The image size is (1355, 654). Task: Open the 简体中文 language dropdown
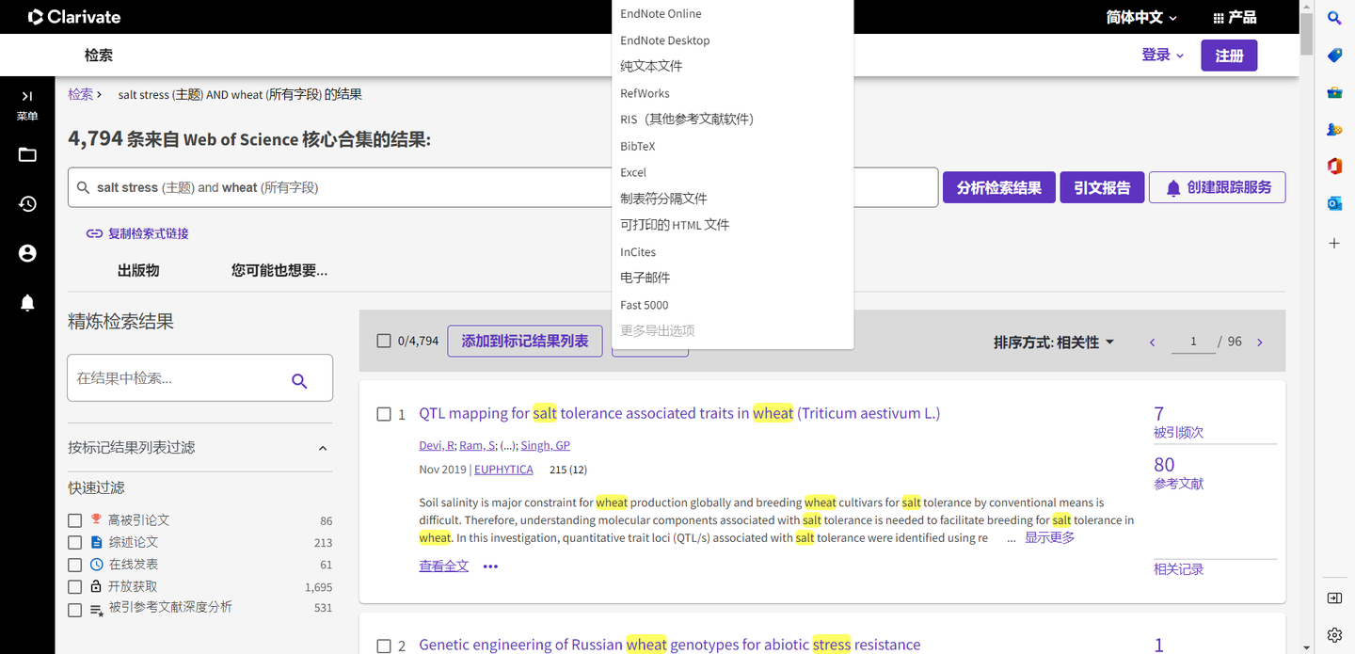tap(1140, 16)
